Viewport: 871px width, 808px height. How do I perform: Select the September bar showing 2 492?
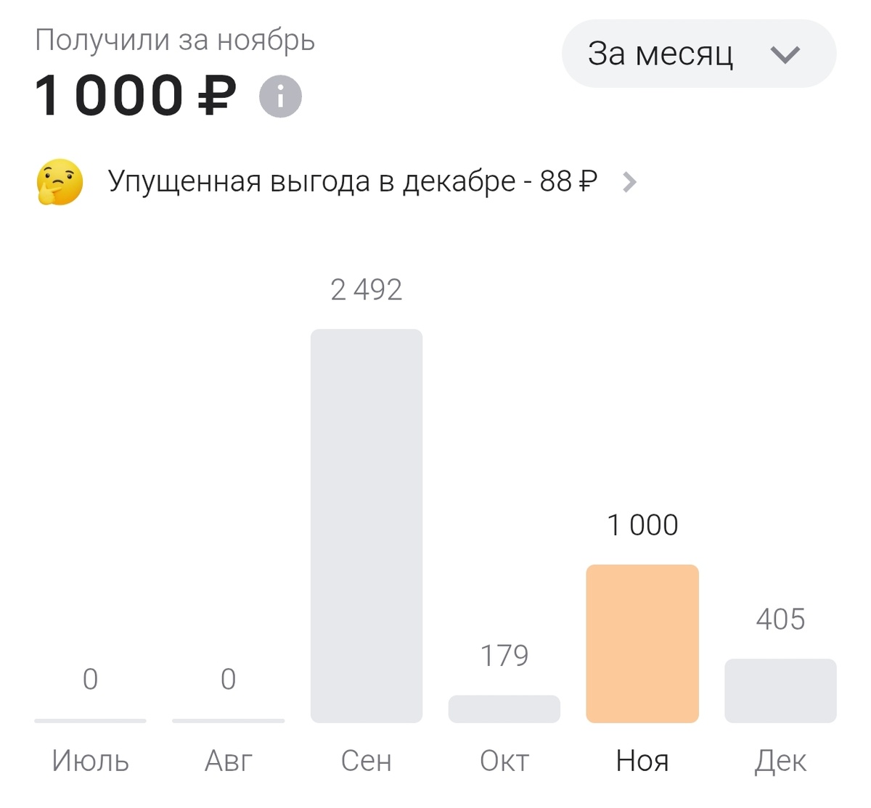pos(367,526)
